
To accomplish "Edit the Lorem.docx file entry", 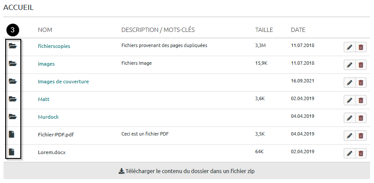I will 349,153.
